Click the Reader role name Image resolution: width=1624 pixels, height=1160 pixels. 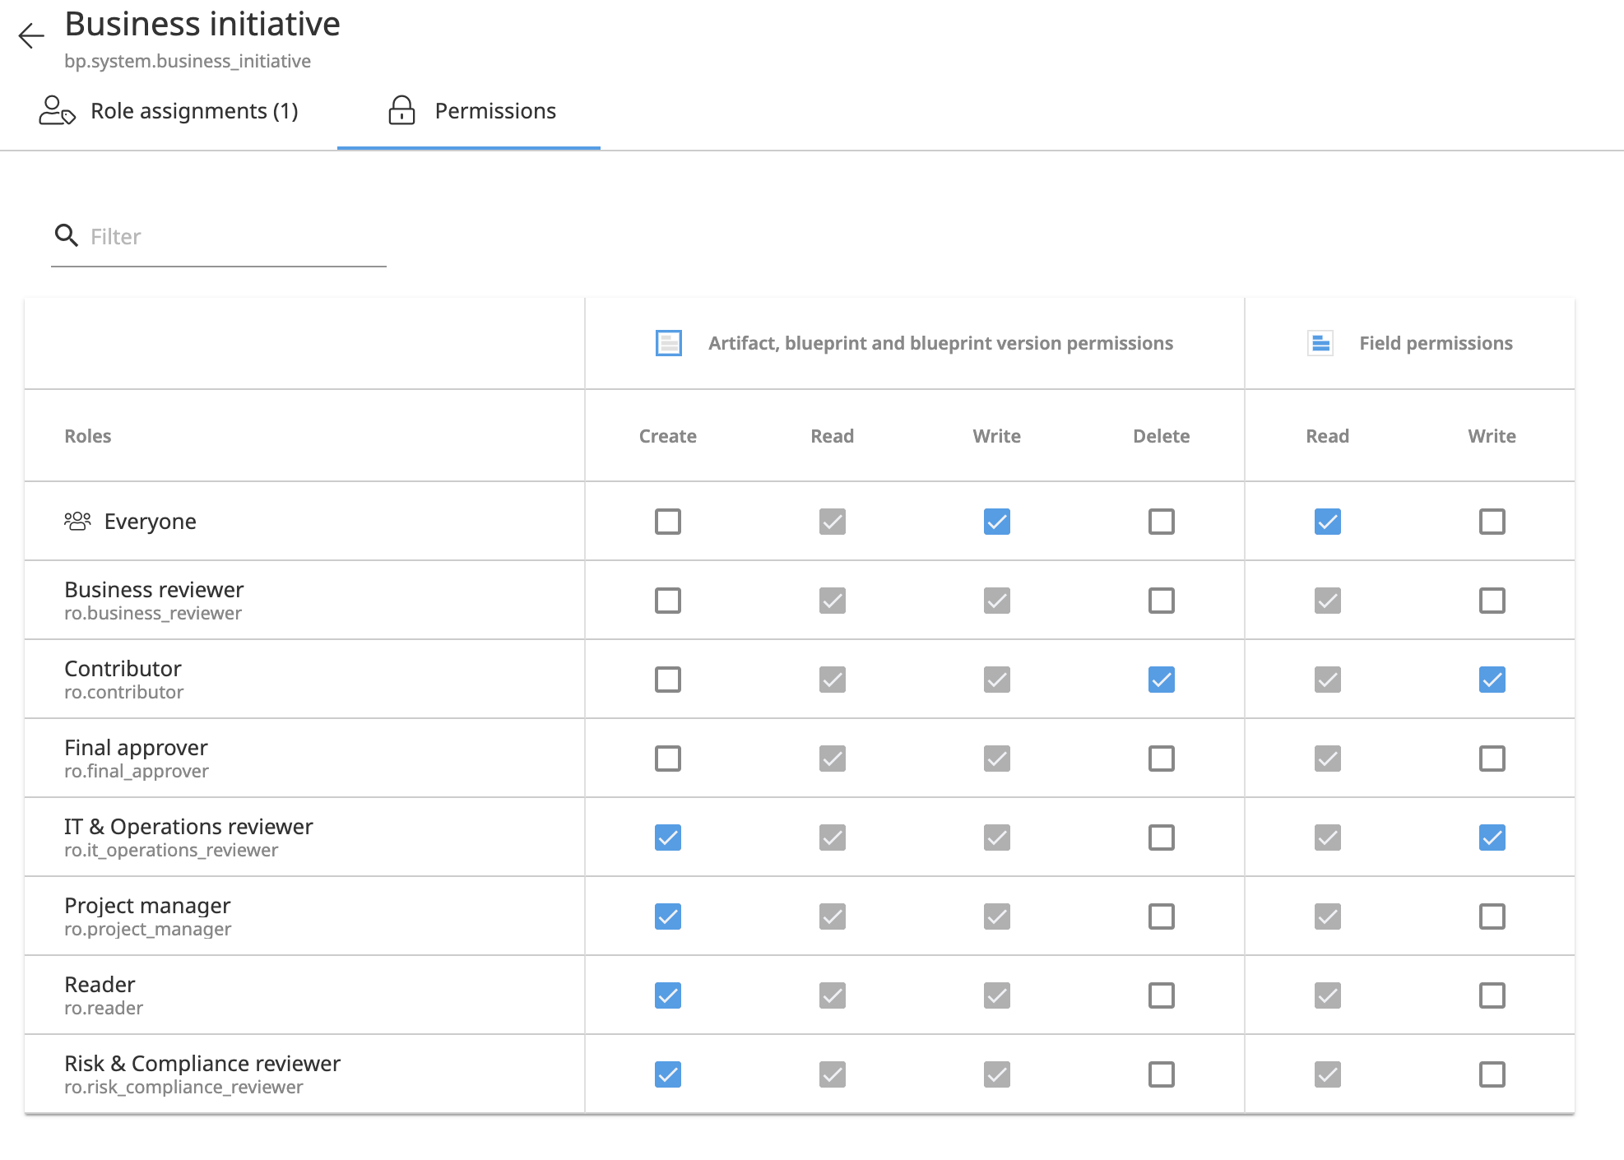[x=100, y=985]
